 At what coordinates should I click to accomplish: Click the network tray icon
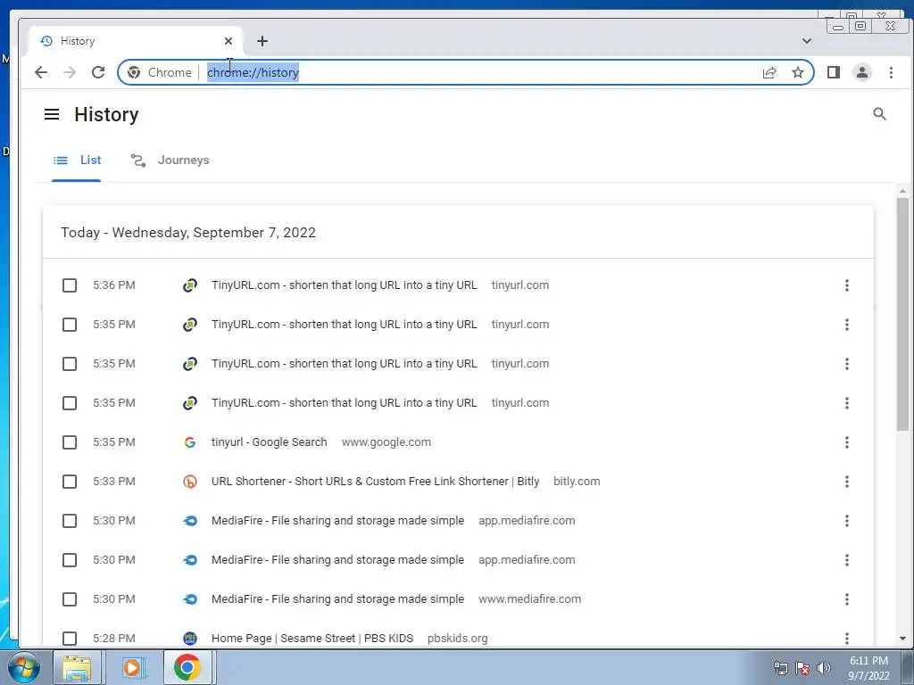780,668
